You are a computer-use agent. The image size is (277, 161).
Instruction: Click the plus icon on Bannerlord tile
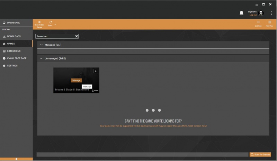coord(96,71)
